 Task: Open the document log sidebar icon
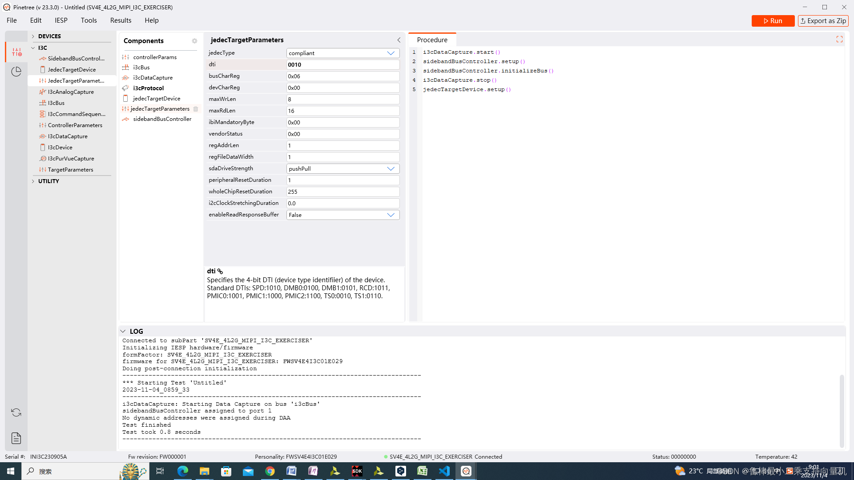point(16,438)
